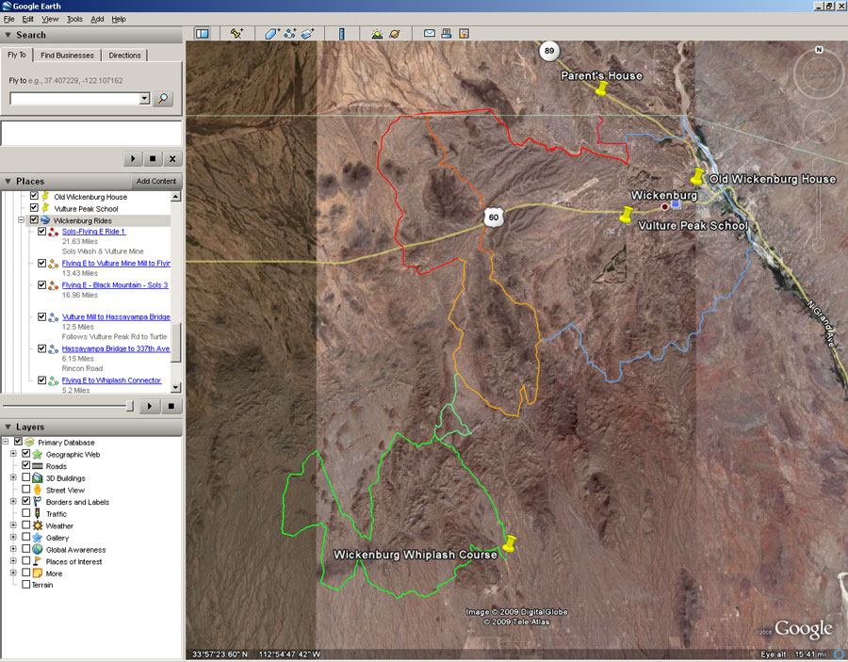The width and height of the screenshot is (848, 662).
Task: Enable the Terrain layer checkbox
Action: pos(25,584)
